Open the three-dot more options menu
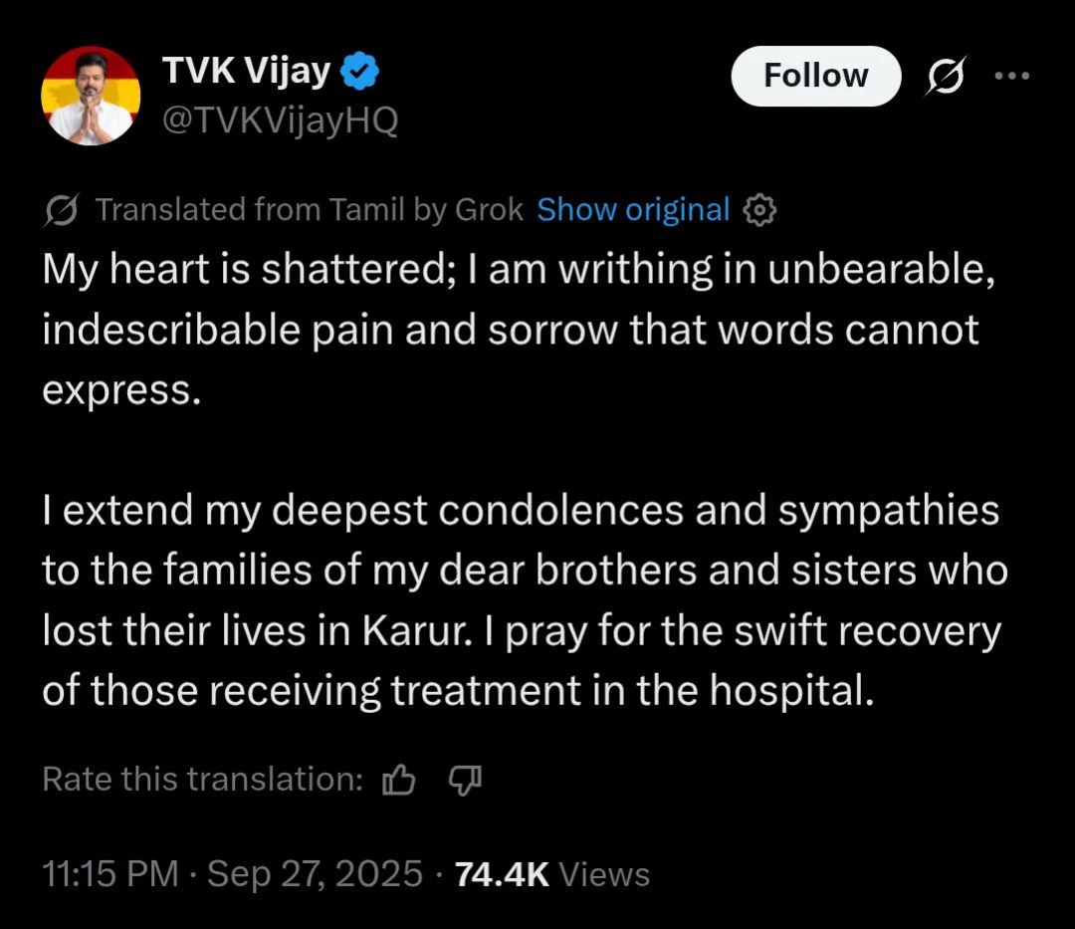This screenshot has width=1075, height=929. pyautogui.click(x=1011, y=77)
